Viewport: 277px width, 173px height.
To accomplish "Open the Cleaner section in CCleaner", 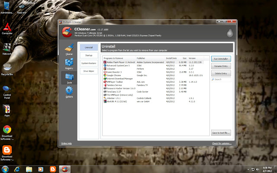I will point(69,49).
